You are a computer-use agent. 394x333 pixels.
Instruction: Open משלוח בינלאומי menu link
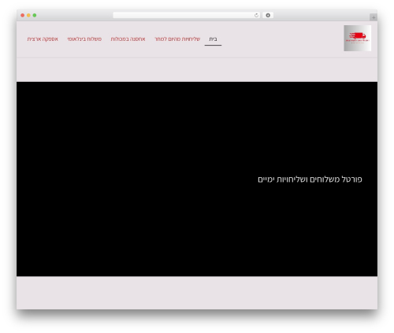click(84, 39)
